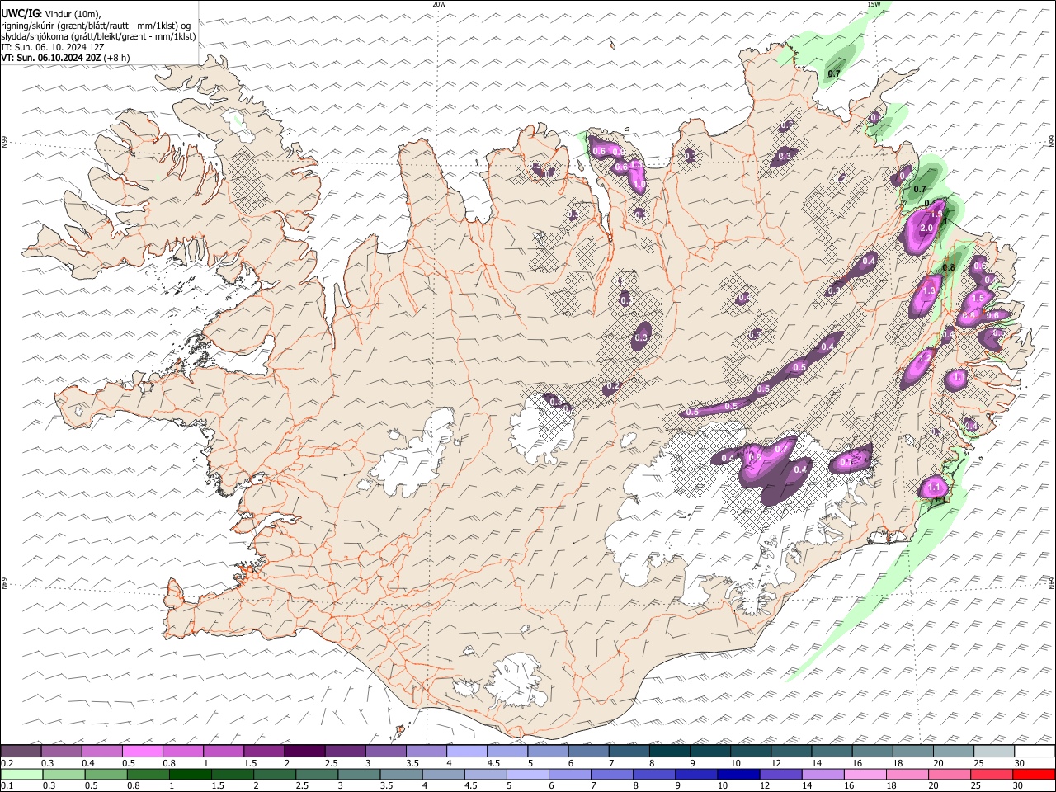Image resolution: width=1056 pixels, height=792 pixels.
Task: Pick the darkest purple snow swatch between 2 and 2.5
Action: [x=304, y=752]
